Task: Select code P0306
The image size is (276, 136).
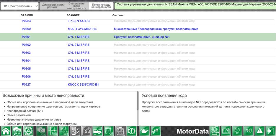Action: click(x=26, y=77)
